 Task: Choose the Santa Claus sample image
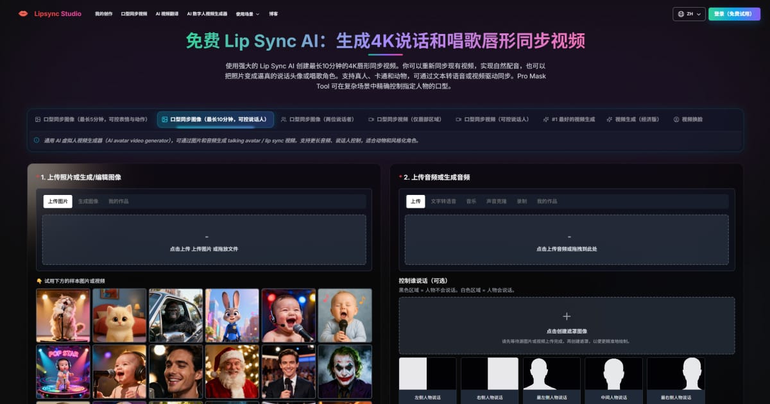pyautogui.click(x=232, y=372)
